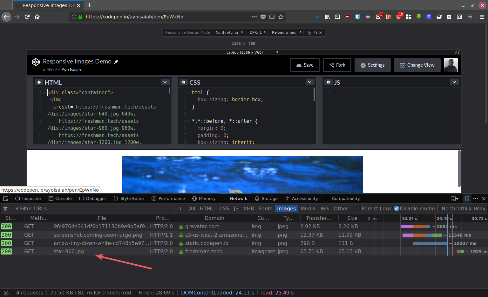This screenshot has height=297, width=488.
Task: Filter requests by Images type
Action: pyautogui.click(x=286, y=209)
